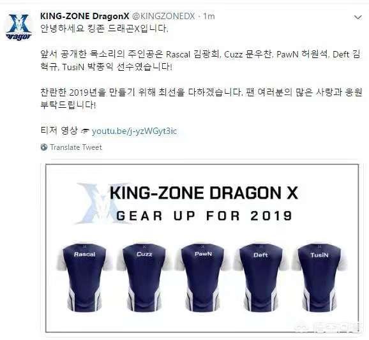Screen dimensions: 369x340
Task: Click the Cuzz jersey image
Action: tap(144, 277)
